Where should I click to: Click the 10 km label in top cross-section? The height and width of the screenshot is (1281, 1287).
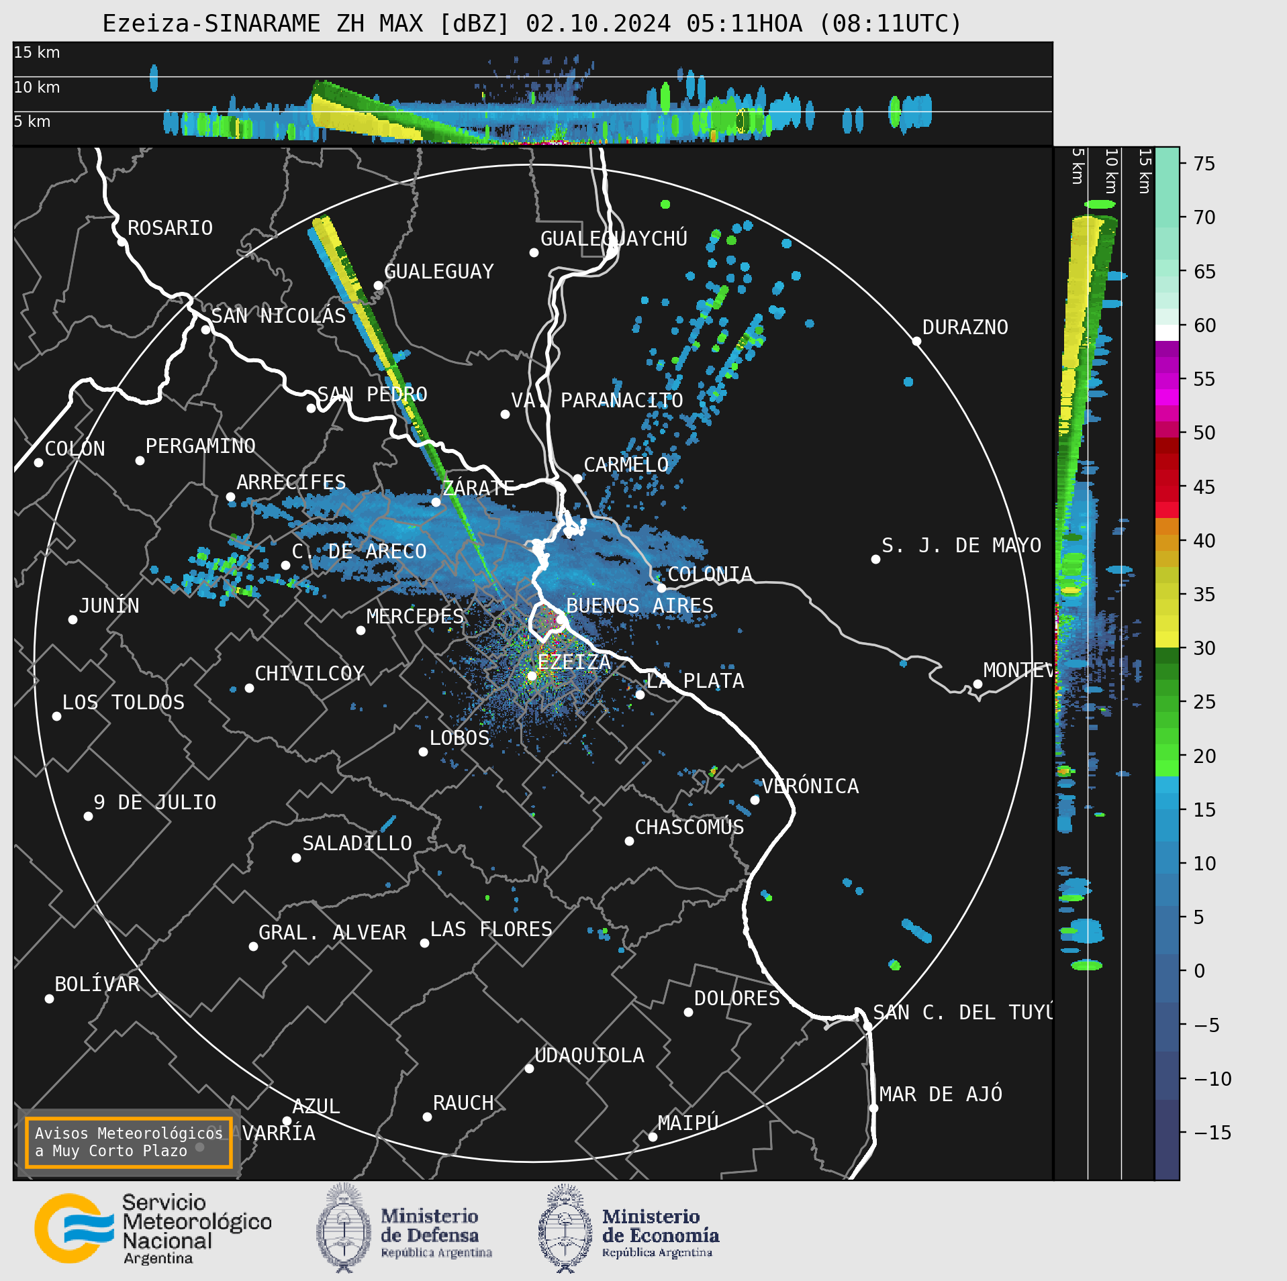pos(37,87)
